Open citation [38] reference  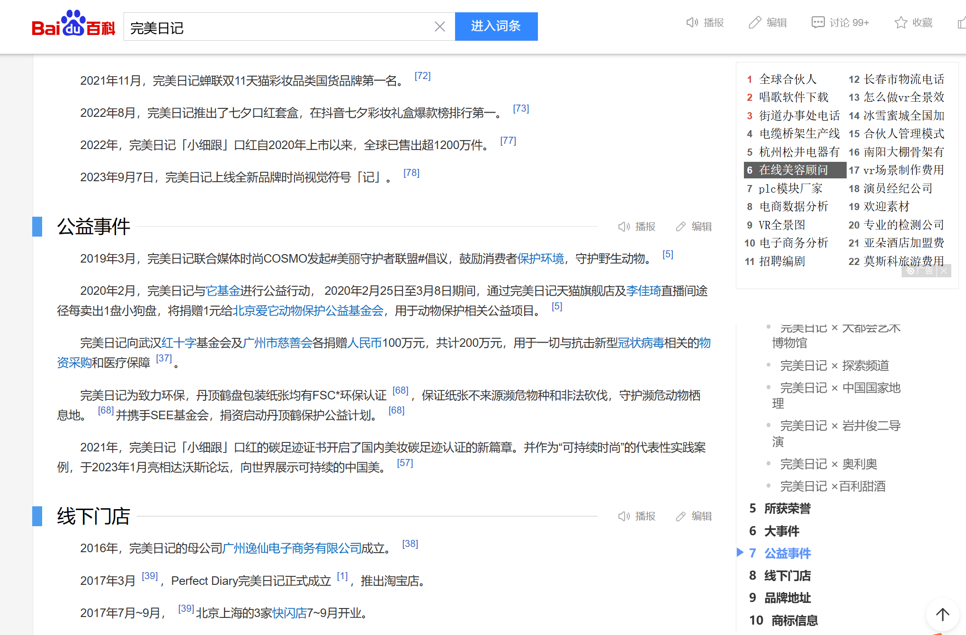[x=410, y=544]
